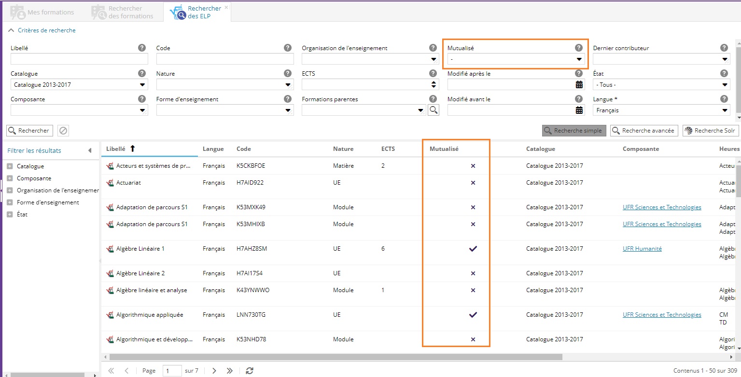
Task: Close the Rechercher des ELP tab
Action: 226,7
